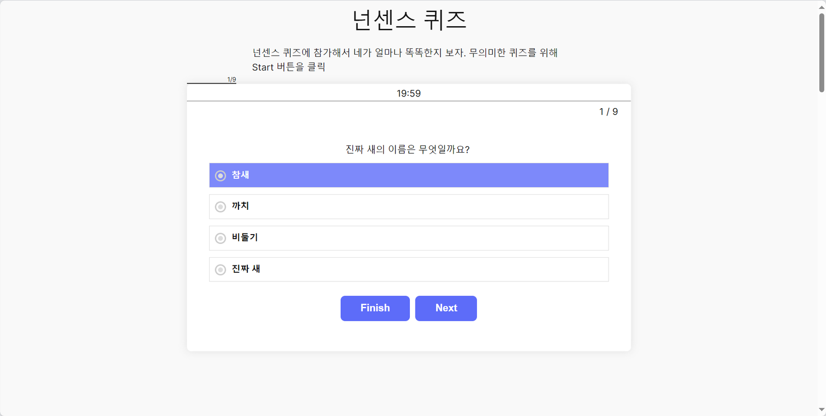Click the quiz description paragraph

click(405, 60)
